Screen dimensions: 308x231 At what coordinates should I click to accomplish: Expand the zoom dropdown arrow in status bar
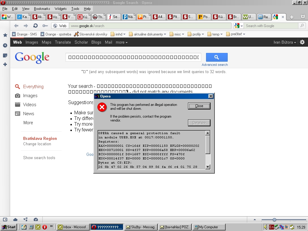(x=255, y=220)
